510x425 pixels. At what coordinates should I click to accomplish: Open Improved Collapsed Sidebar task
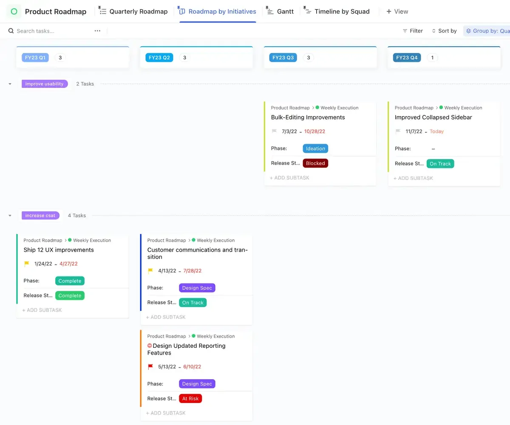[x=433, y=117]
